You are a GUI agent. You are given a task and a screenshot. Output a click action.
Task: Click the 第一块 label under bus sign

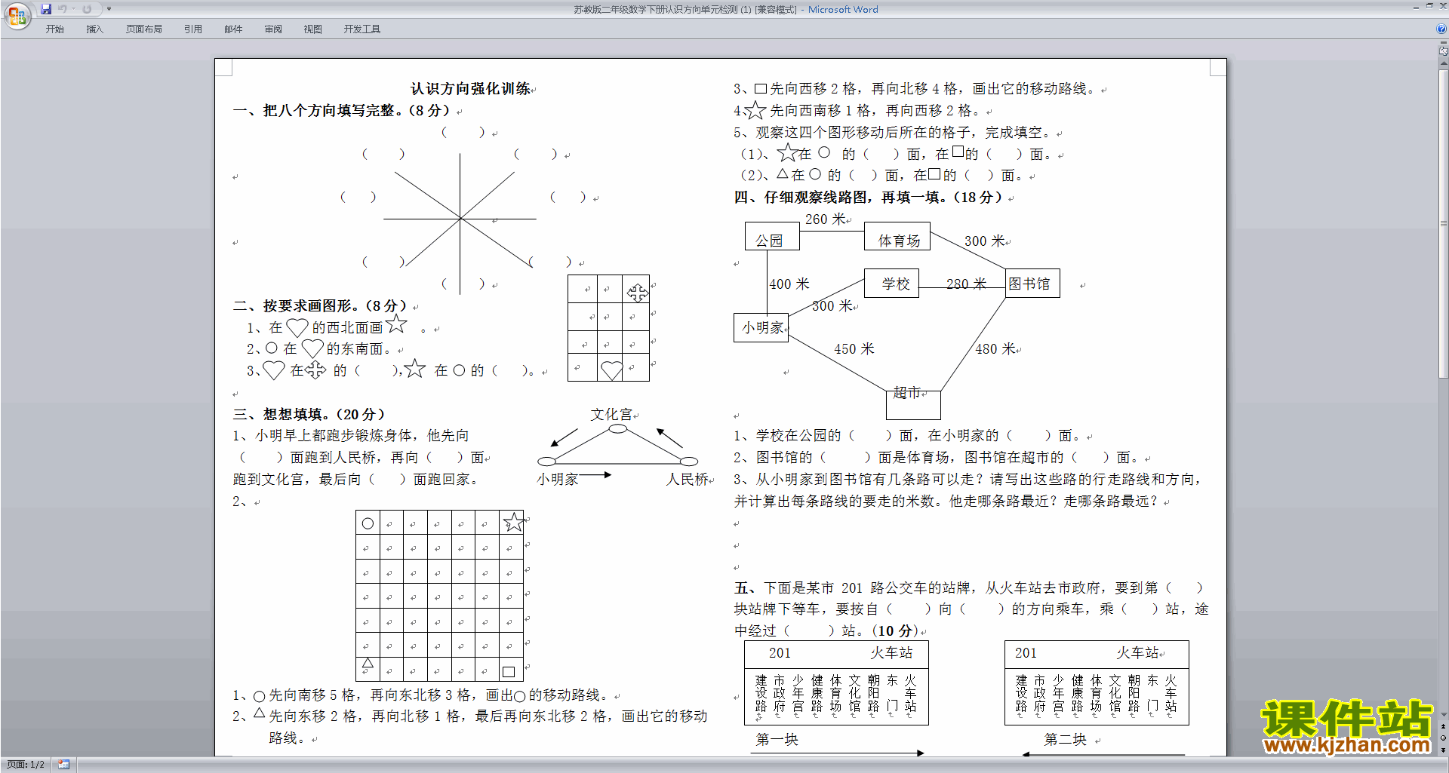(x=777, y=740)
